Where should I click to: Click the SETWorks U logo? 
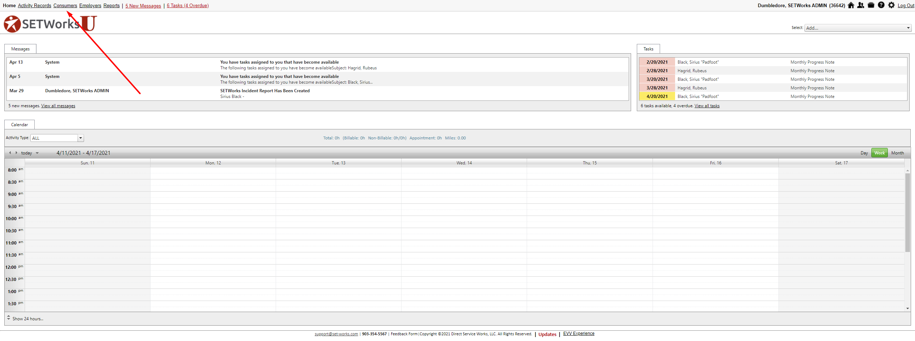pos(50,24)
